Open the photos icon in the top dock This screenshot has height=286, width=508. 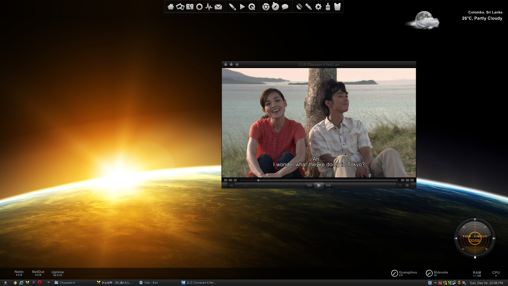point(180,7)
